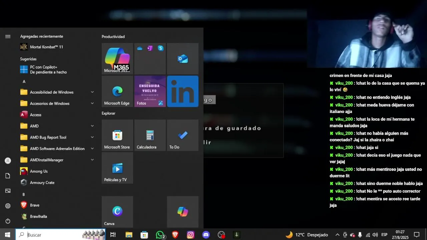Open the Microsoft Edge tile
This screenshot has width=427, height=240.
[x=117, y=91]
